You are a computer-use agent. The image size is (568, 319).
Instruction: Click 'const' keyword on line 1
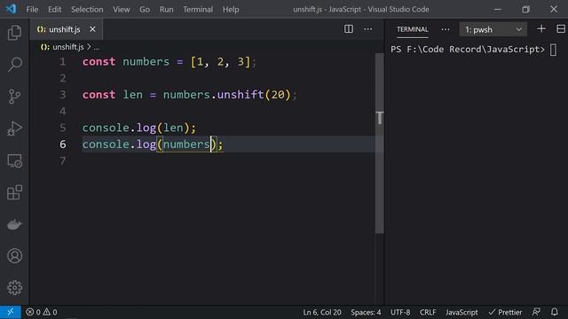point(99,62)
